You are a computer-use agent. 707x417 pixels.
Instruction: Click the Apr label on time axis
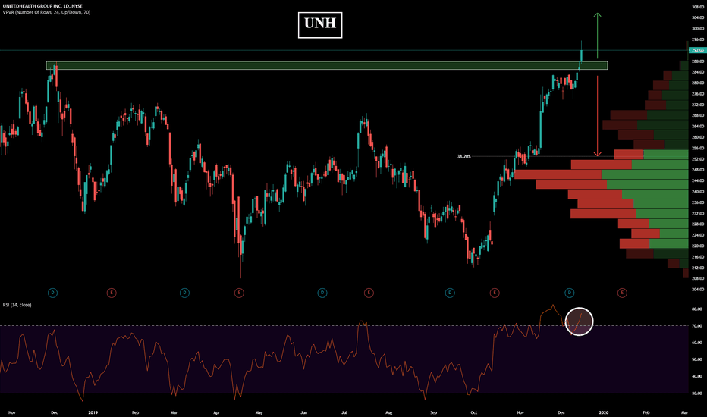(x=216, y=412)
